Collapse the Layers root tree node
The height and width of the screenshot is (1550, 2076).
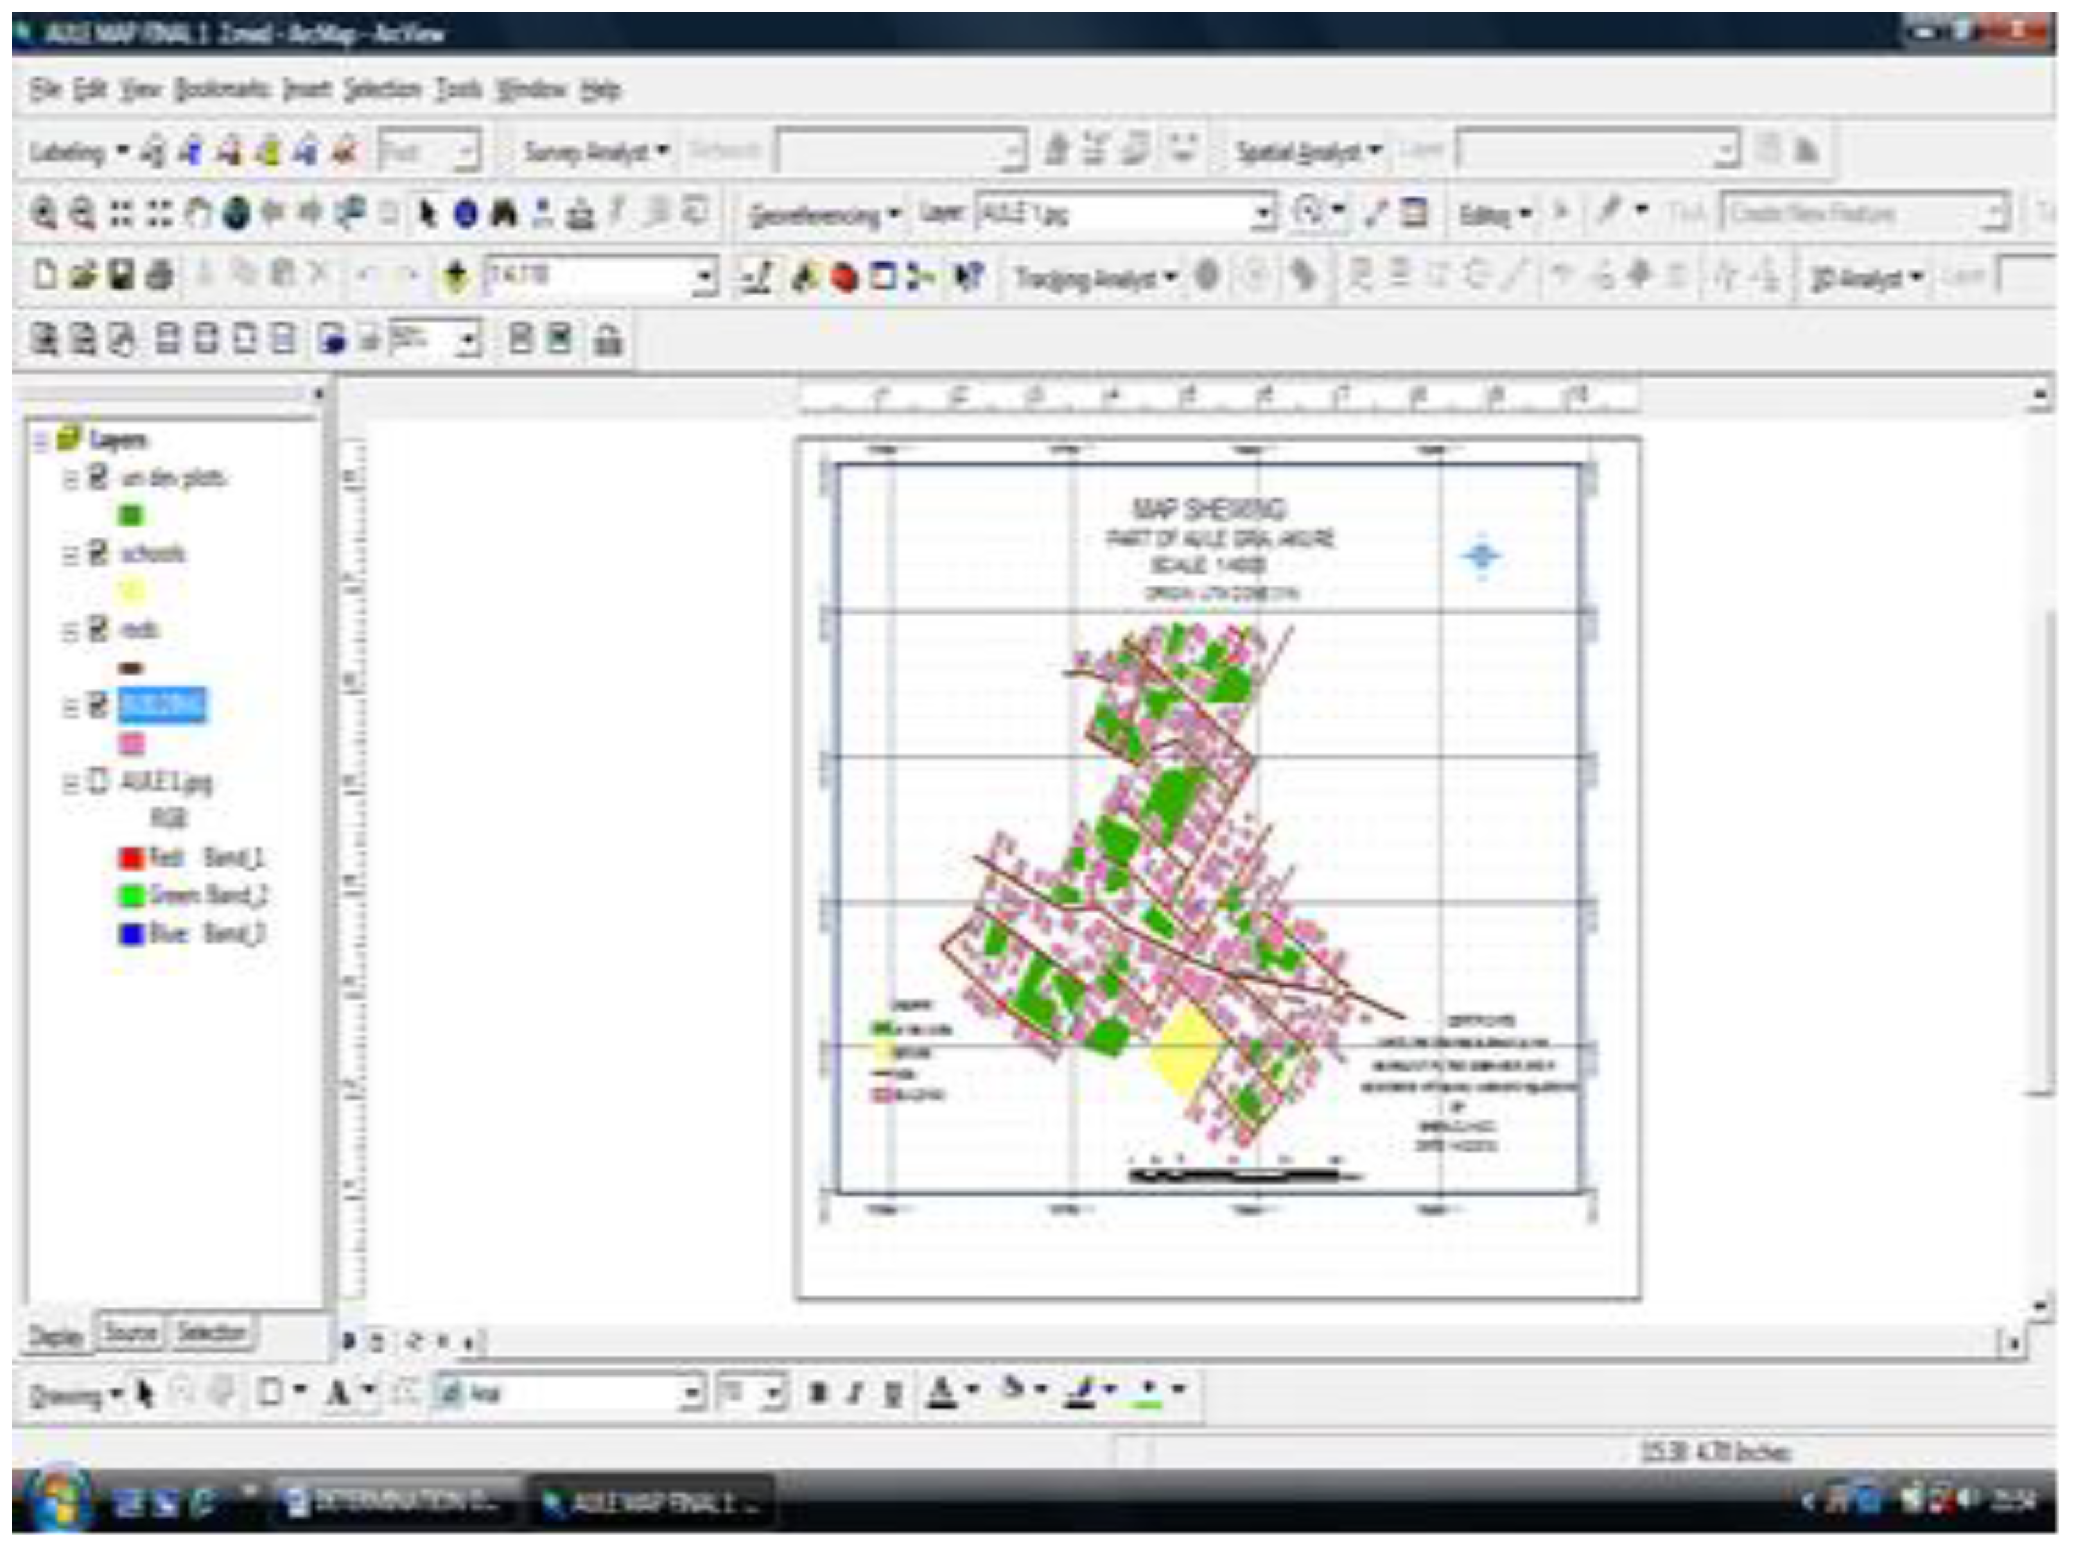(40, 440)
